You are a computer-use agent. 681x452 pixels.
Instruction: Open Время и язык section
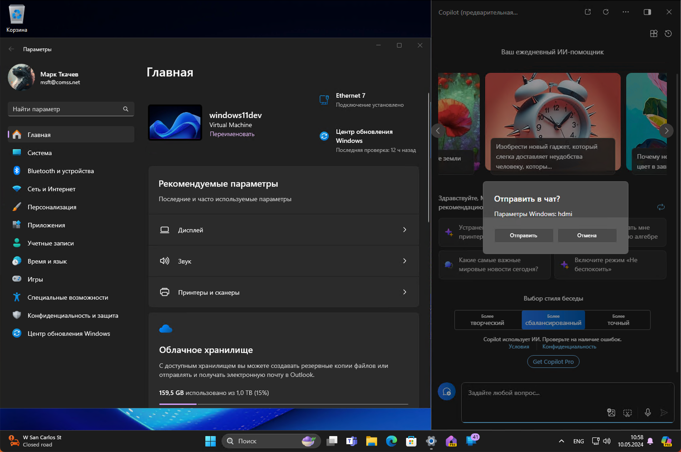(x=71, y=261)
